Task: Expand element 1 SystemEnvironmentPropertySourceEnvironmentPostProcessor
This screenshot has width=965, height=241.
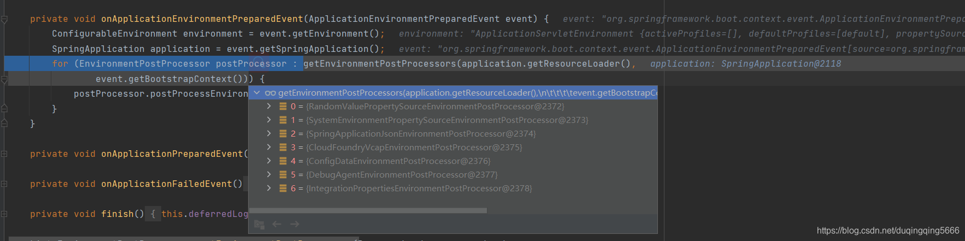Action: click(x=268, y=120)
